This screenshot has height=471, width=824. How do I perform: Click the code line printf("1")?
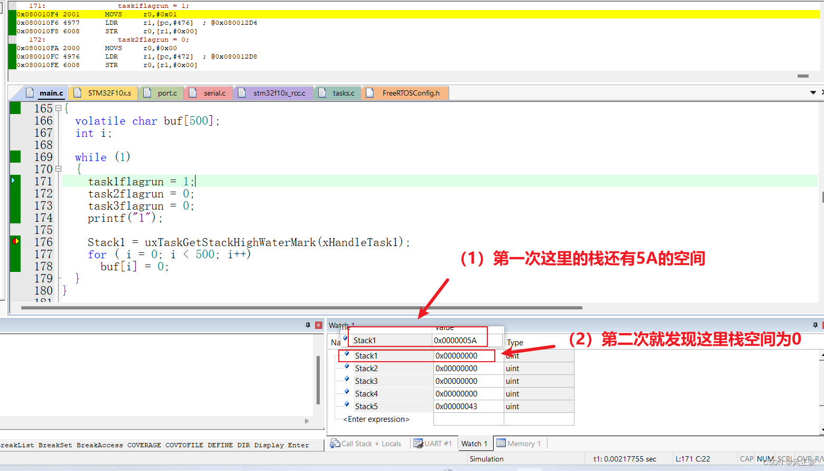[x=125, y=218]
